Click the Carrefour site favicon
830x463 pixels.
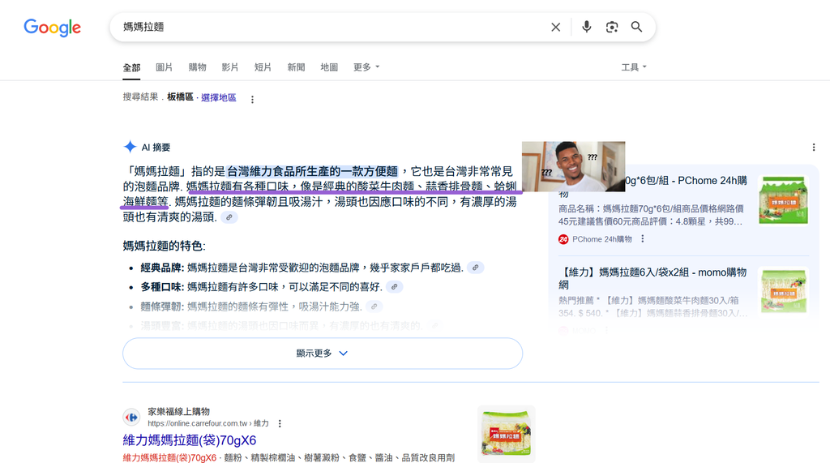click(132, 418)
